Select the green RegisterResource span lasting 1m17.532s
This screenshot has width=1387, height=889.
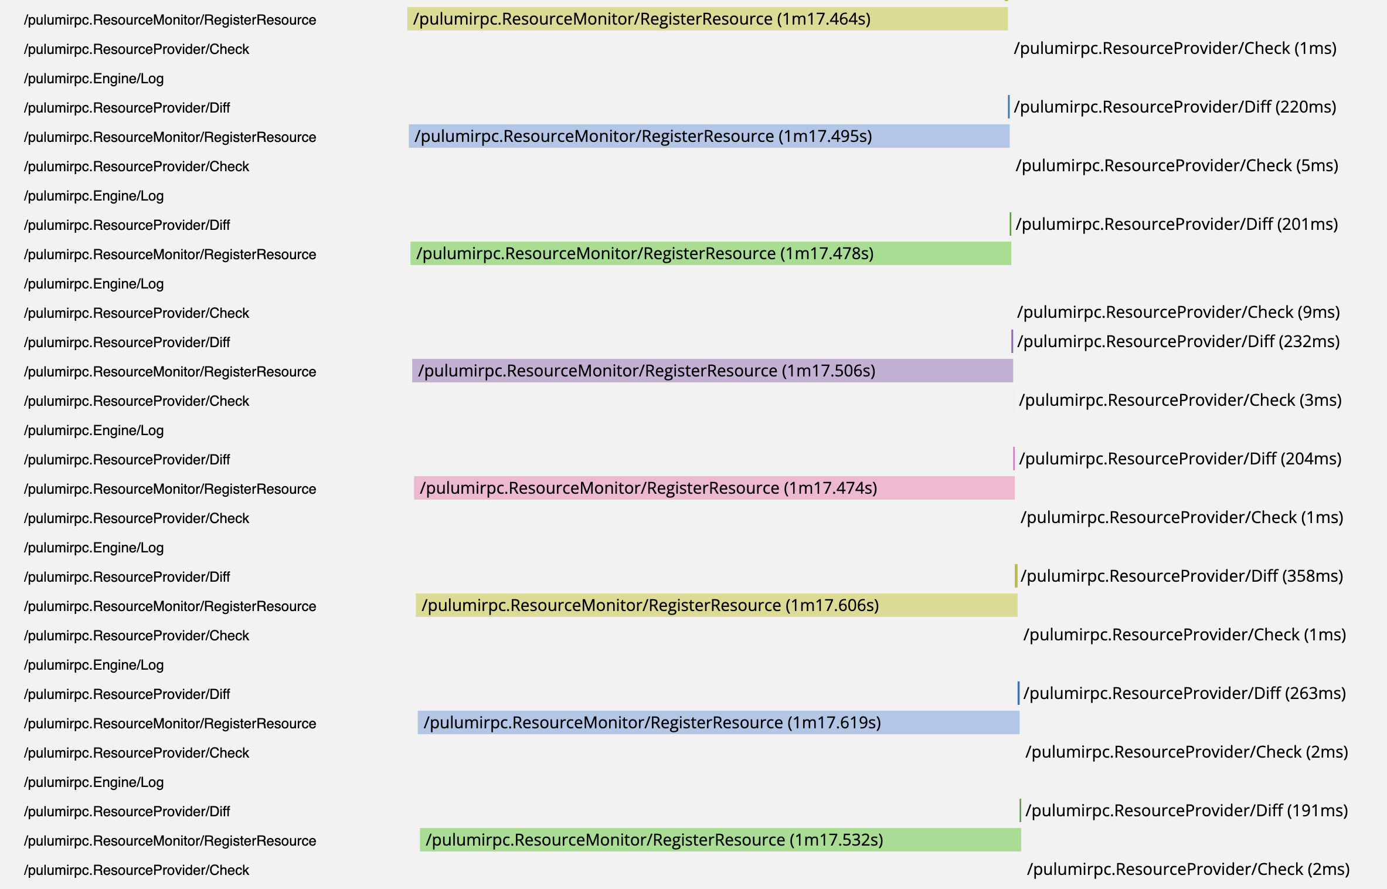click(x=721, y=840)
